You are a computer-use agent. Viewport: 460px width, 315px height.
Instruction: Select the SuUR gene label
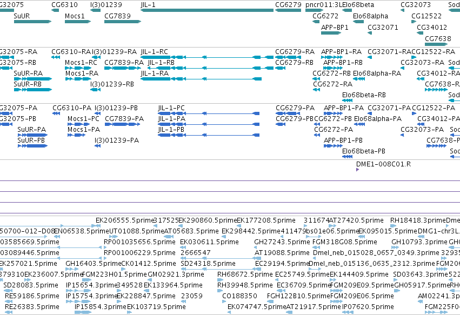tap(22, 16)
